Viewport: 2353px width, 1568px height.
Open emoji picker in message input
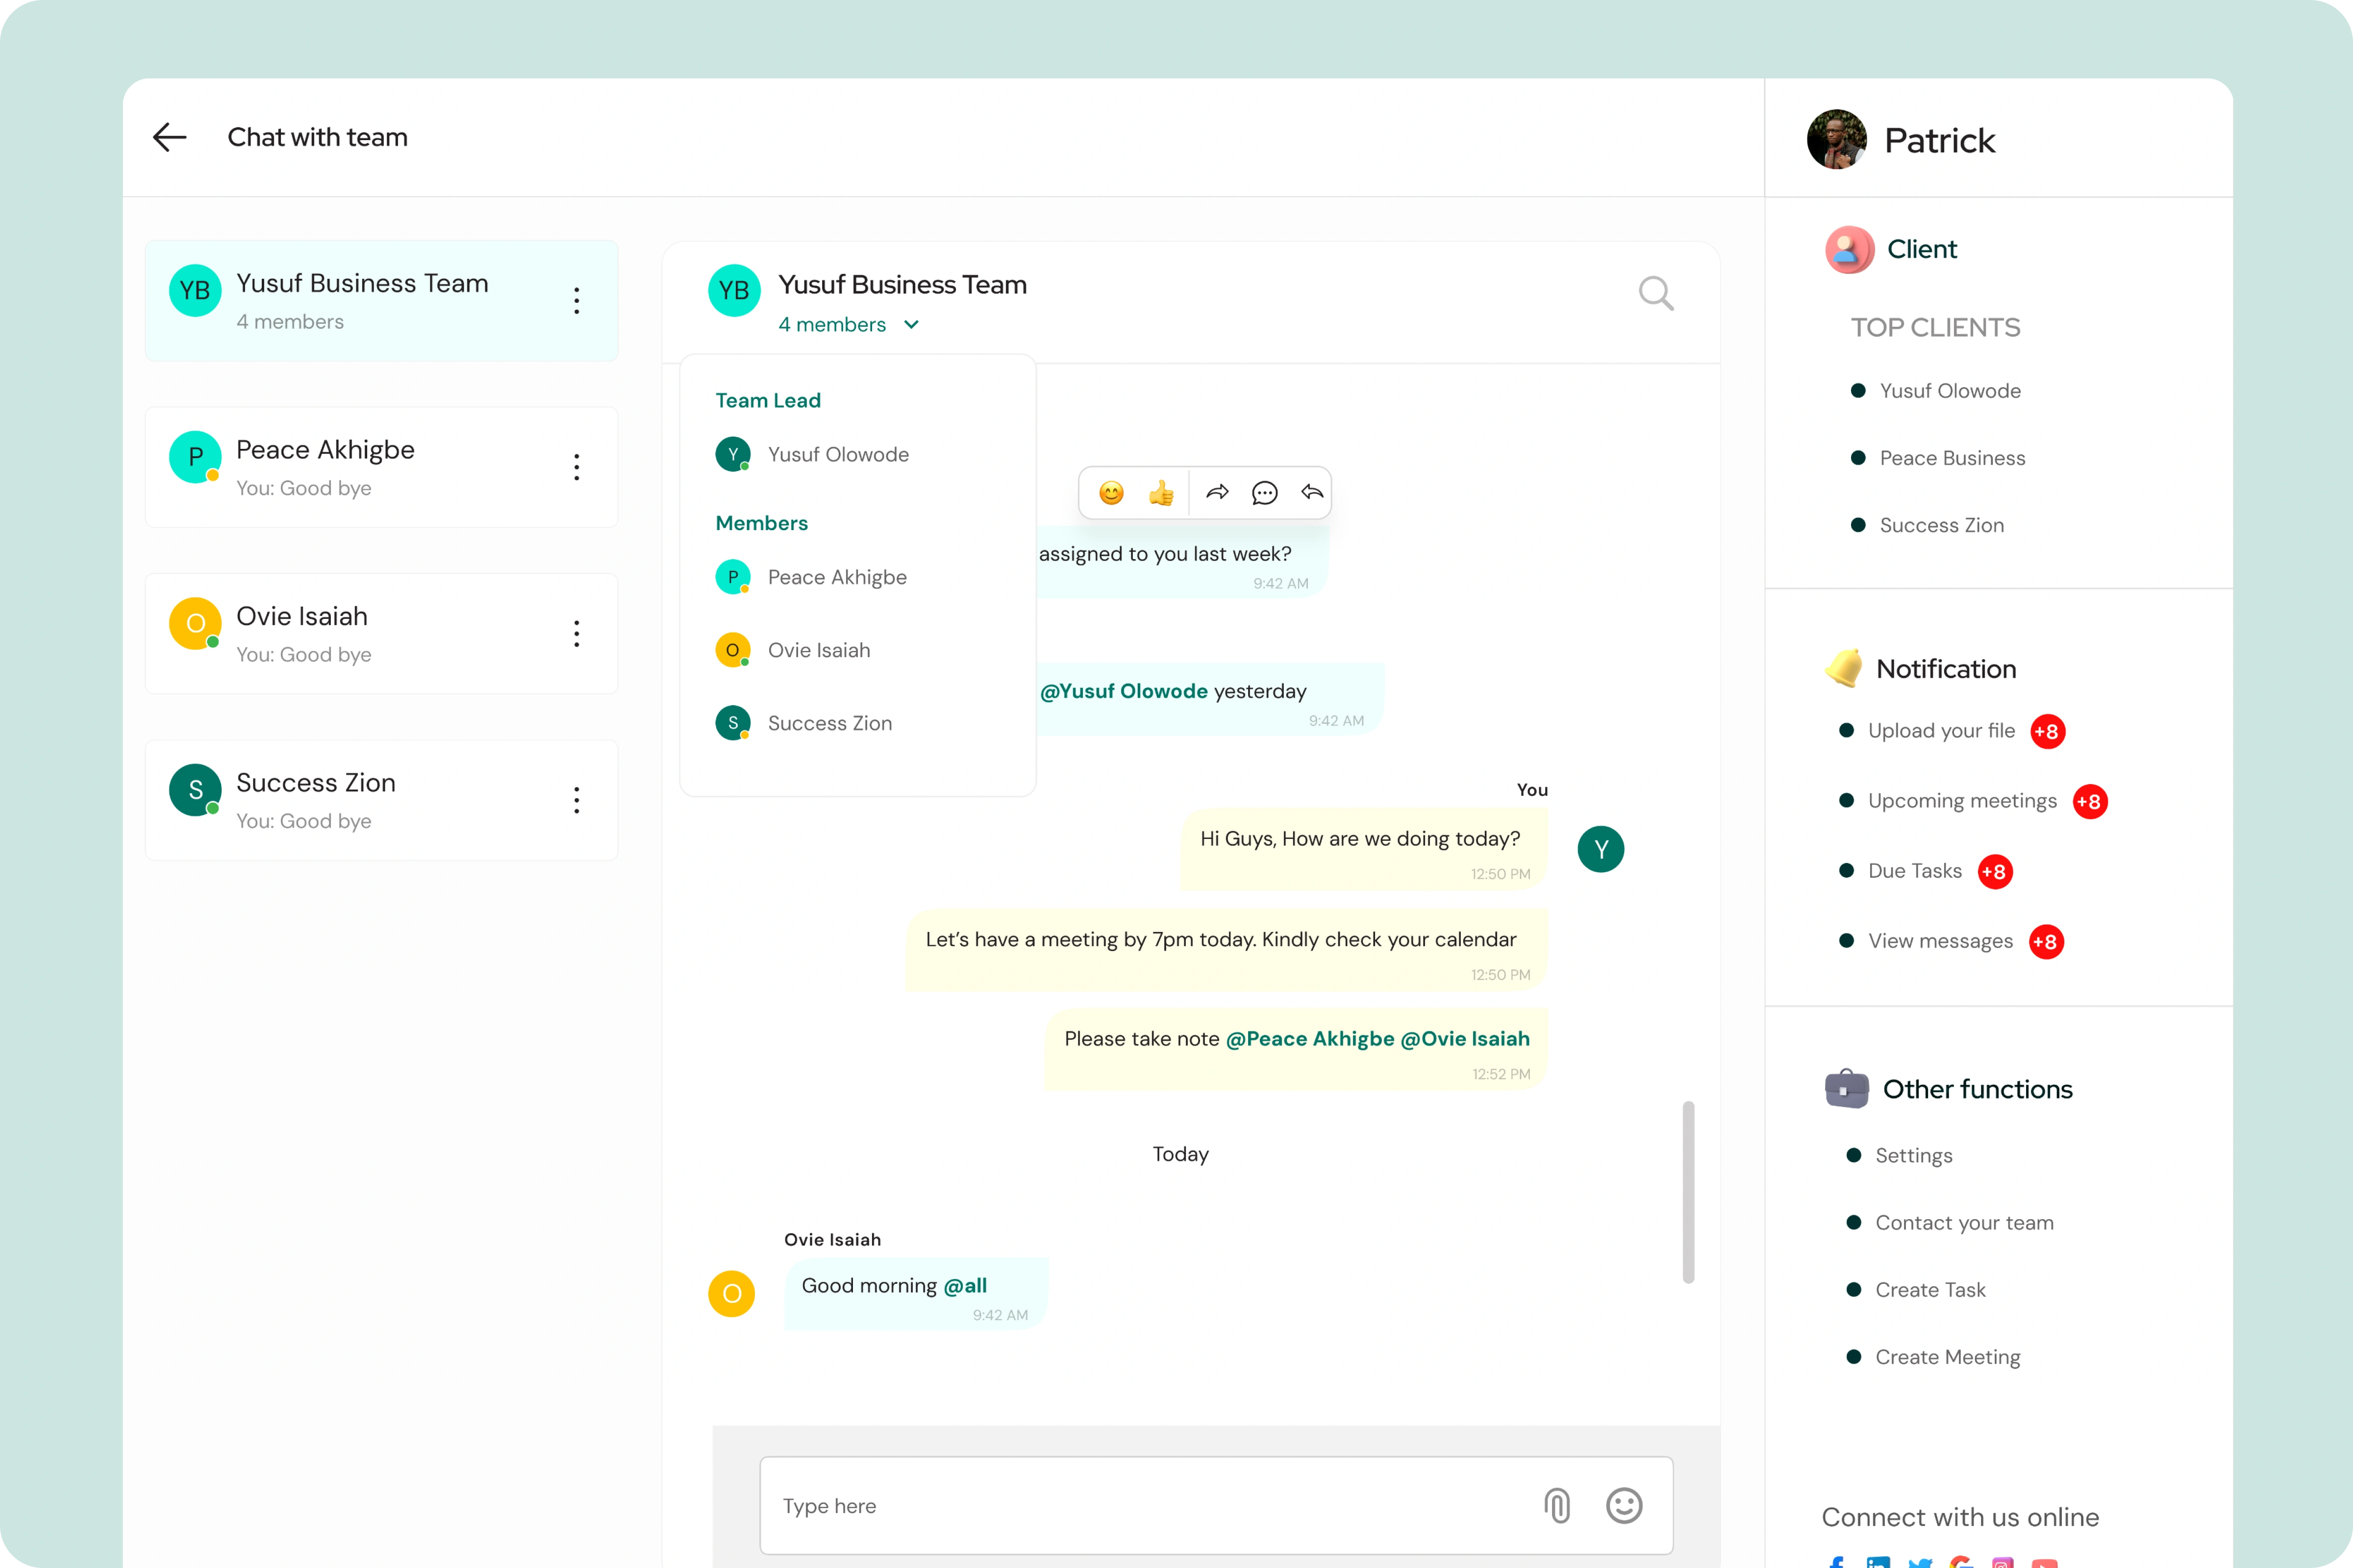[x=1624, y=1505]
